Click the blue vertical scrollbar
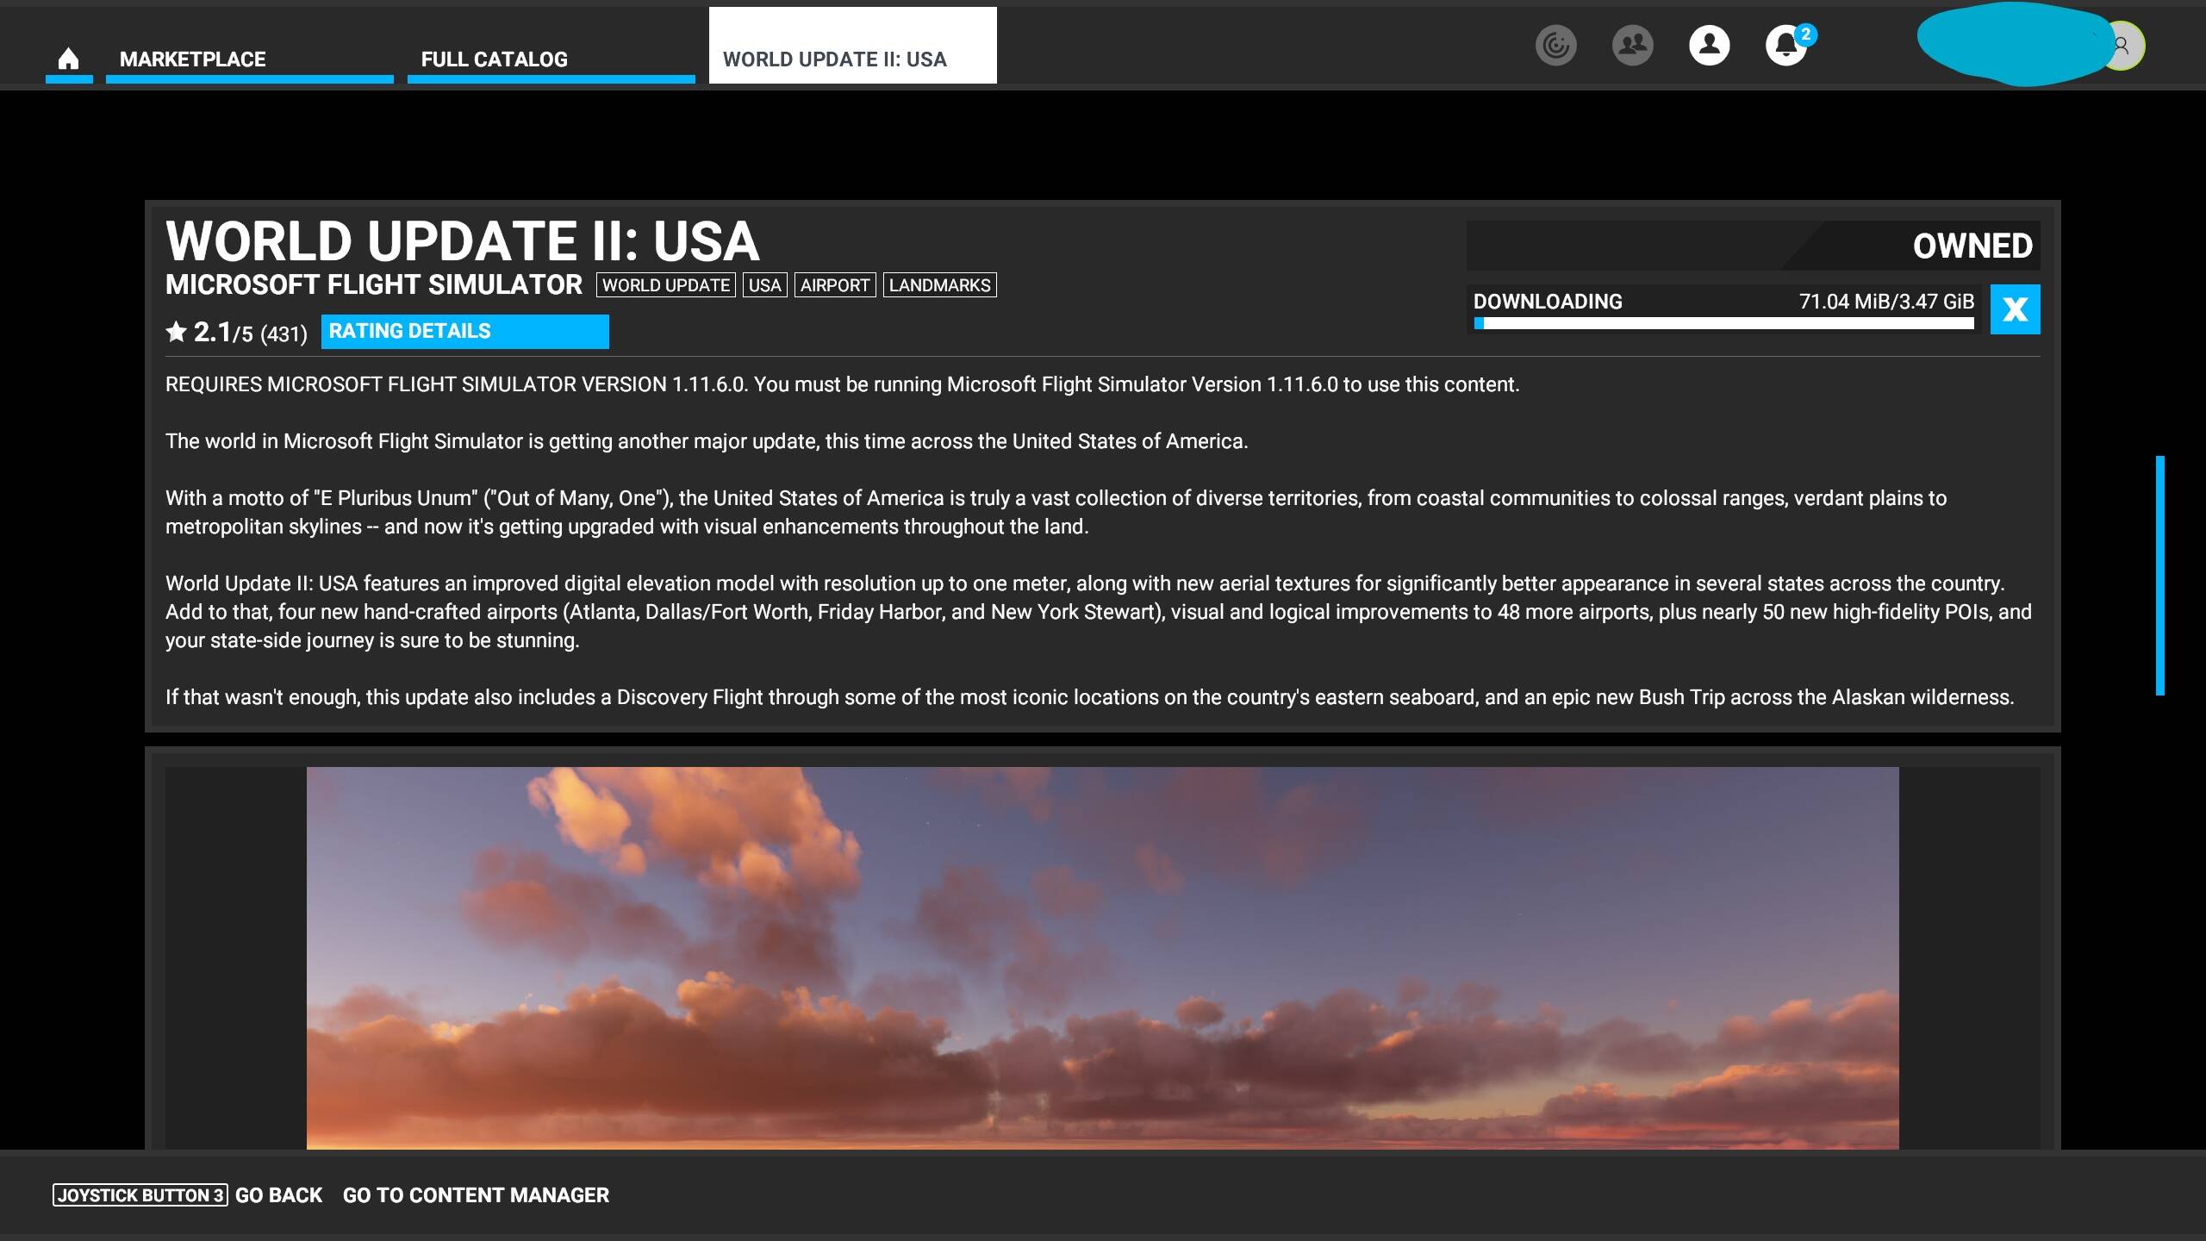 (2159, 575)
